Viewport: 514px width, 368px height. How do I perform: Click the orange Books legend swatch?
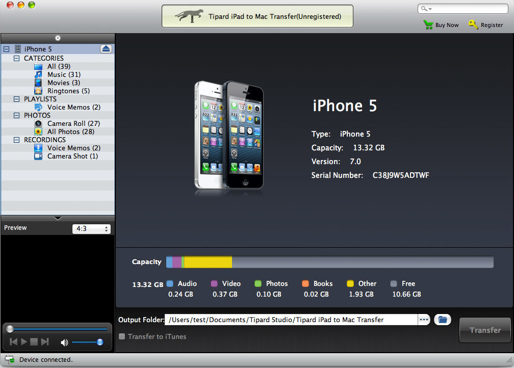[x=305, y=283]
